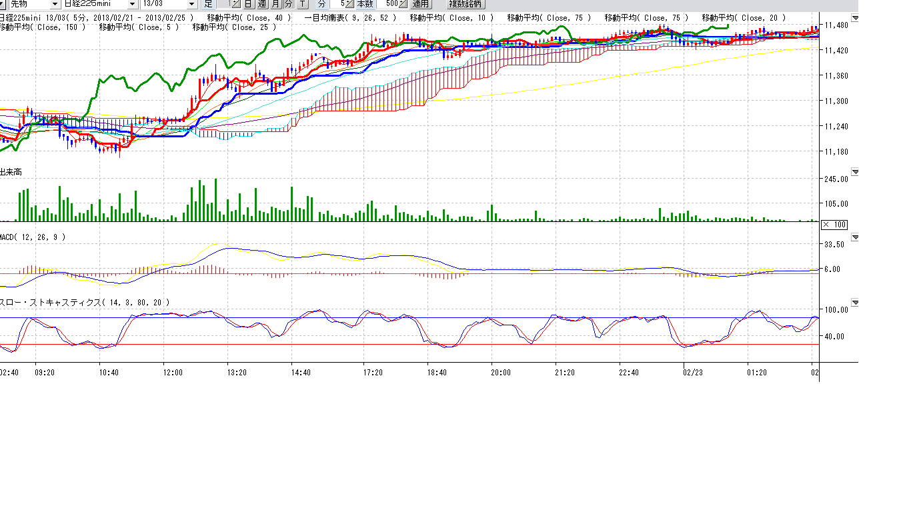
Task: Click spinner beside the minutes value 5
Action: tap(349, 4)
